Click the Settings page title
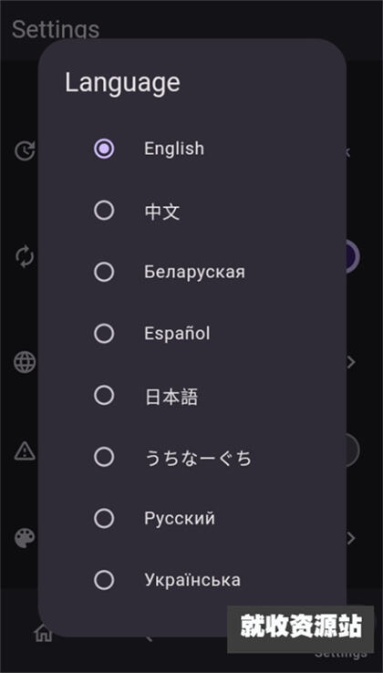The width and height of the screenshot is (383, 673). click(56, 29)
